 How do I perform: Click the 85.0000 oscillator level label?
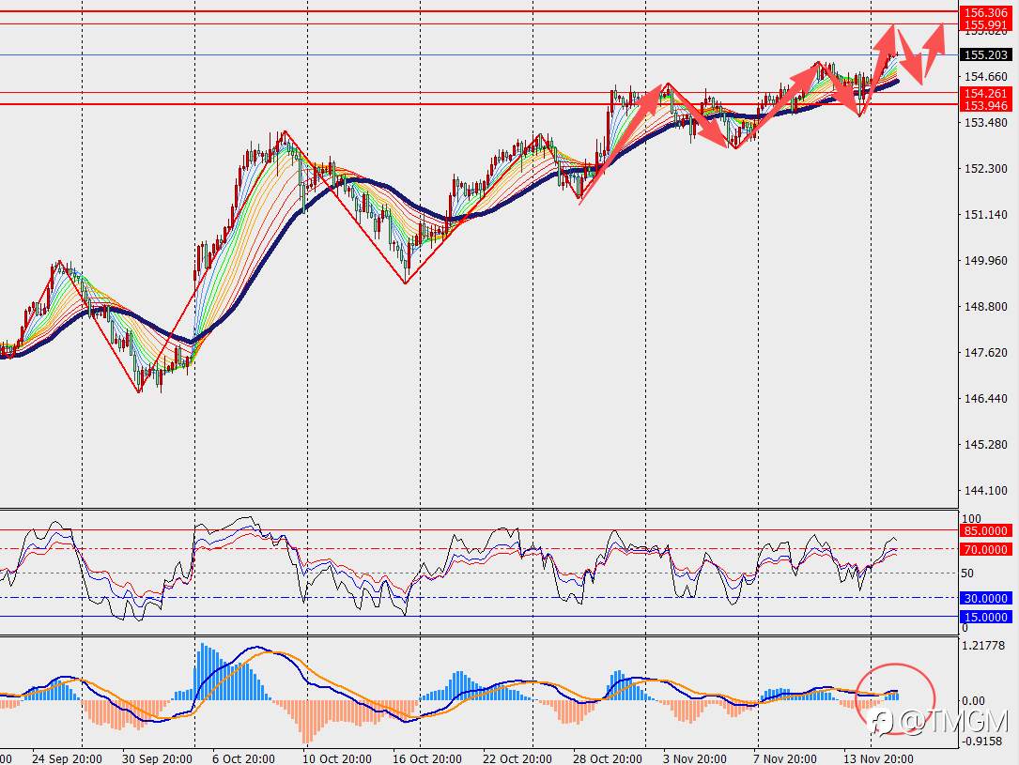pos(986,531)
